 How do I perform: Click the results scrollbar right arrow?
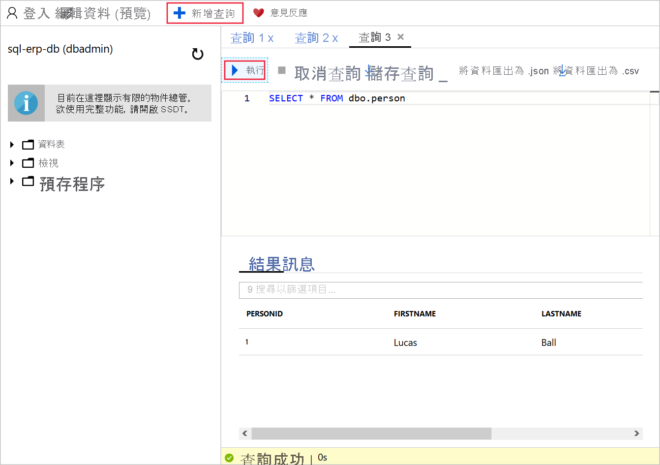(x=637, y=434)
